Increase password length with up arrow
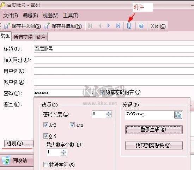Screen dimensions: 194x170 (109, 113)
